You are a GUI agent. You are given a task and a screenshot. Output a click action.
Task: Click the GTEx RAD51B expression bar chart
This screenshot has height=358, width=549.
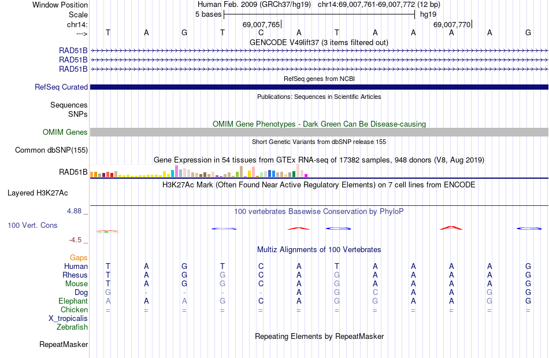click(x=199, y=171)
